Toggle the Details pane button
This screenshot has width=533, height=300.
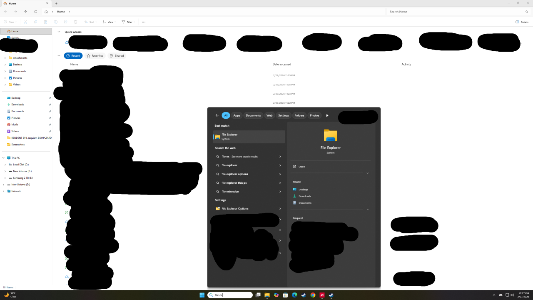(522, 22)
